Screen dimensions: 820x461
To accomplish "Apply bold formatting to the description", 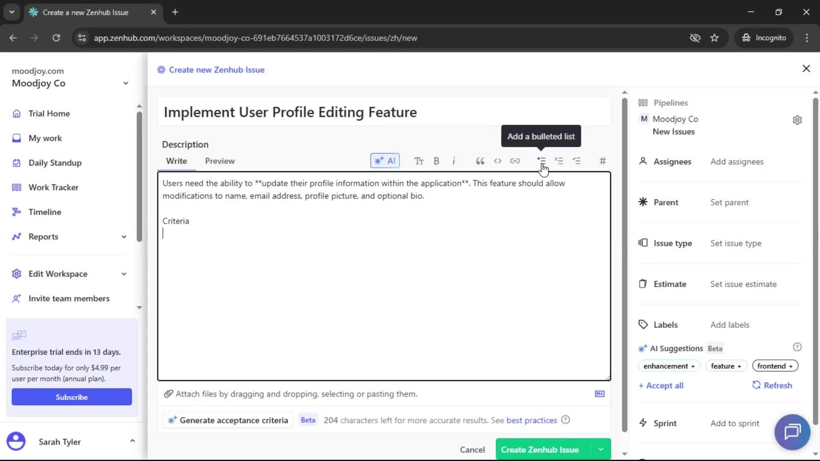I will [x=436, y=161].
